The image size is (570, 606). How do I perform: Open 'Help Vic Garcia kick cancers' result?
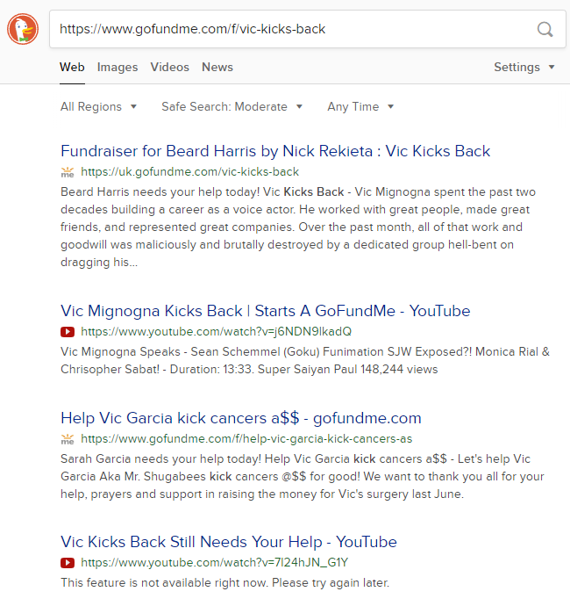(241, 418)
